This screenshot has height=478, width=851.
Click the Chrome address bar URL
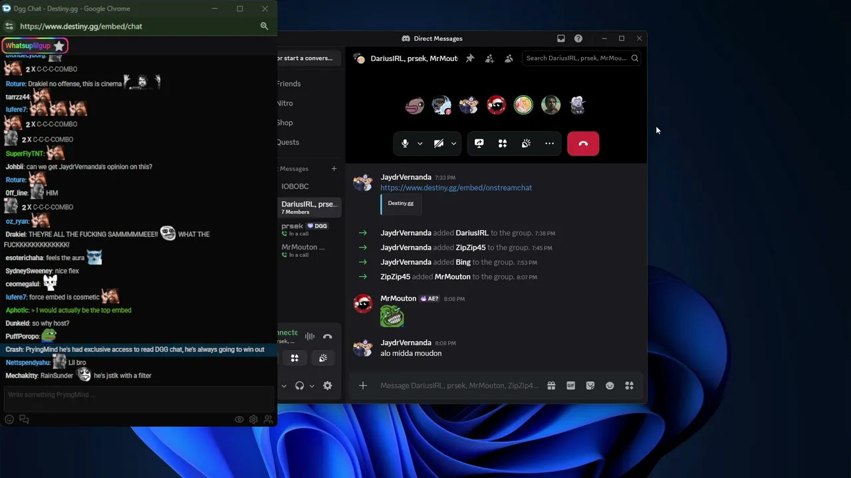point(81,27)
